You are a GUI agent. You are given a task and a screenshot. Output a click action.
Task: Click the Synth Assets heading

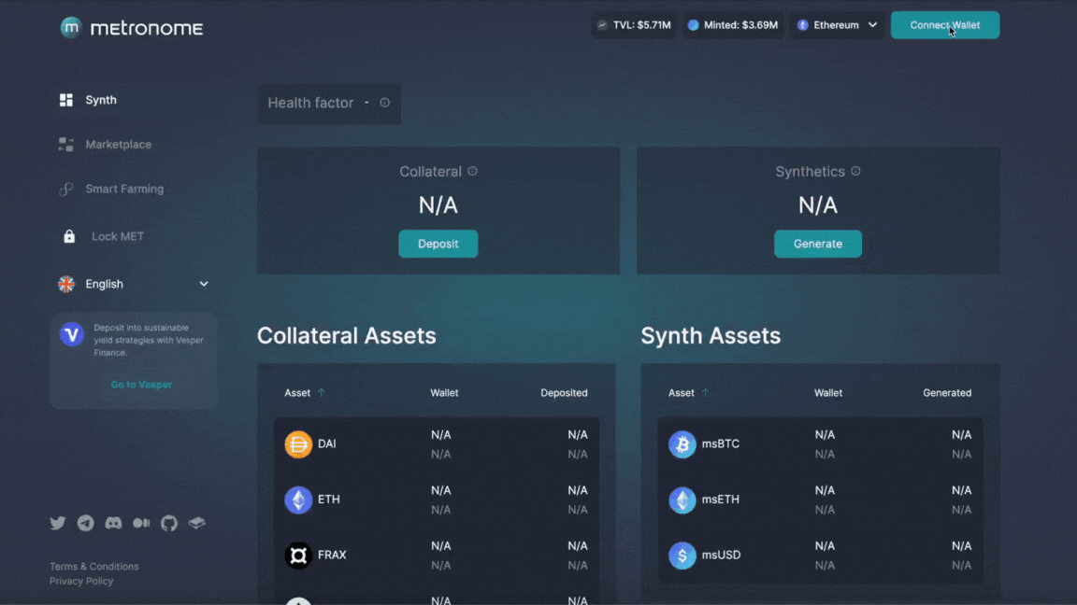[x=711, y=336]
